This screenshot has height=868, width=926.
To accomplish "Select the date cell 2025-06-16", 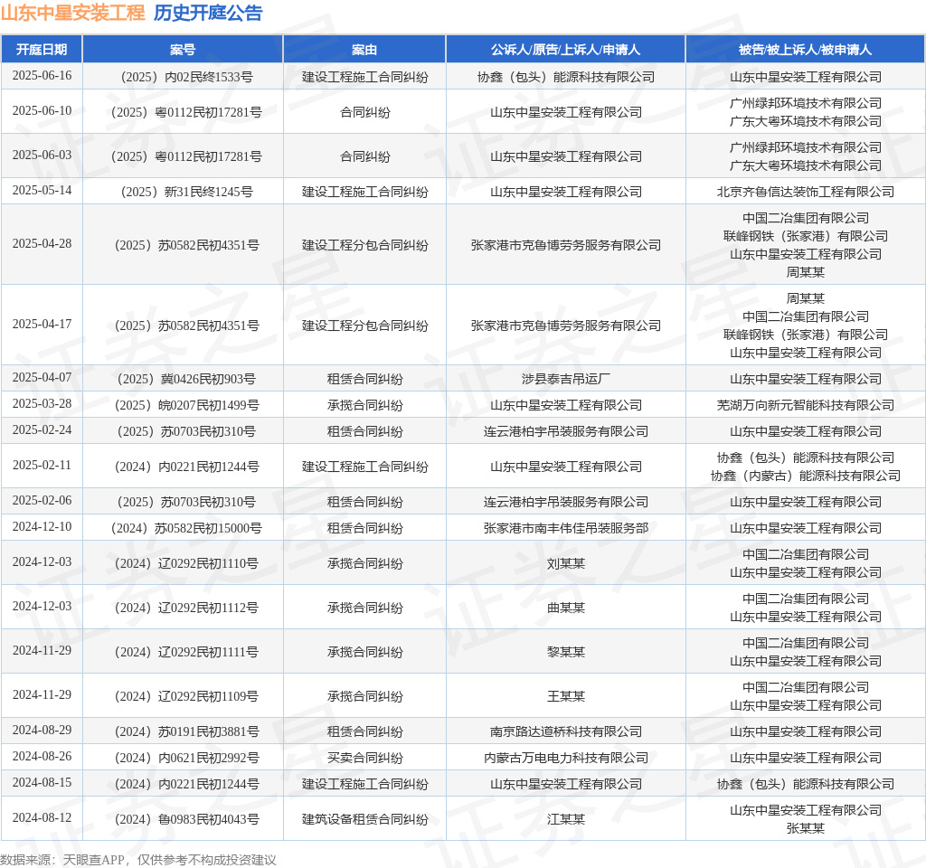I will click(42, 76).
